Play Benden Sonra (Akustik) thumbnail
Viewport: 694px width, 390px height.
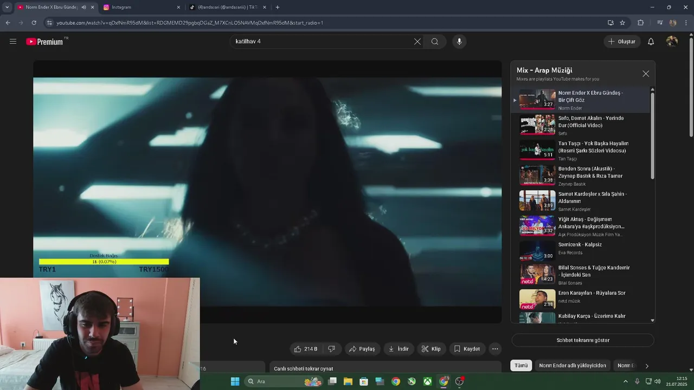(537, 174)
